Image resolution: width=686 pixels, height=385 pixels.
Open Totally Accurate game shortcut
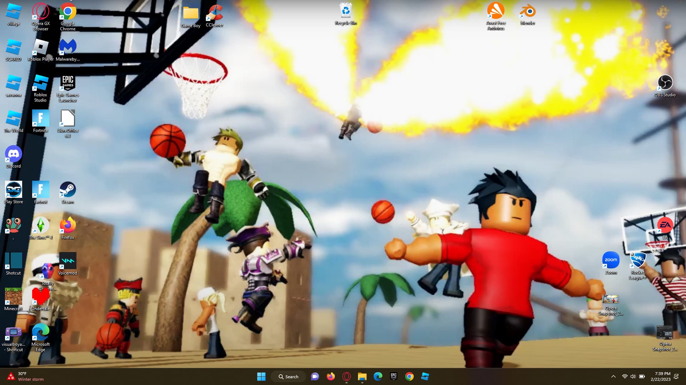tap(48, 277)
